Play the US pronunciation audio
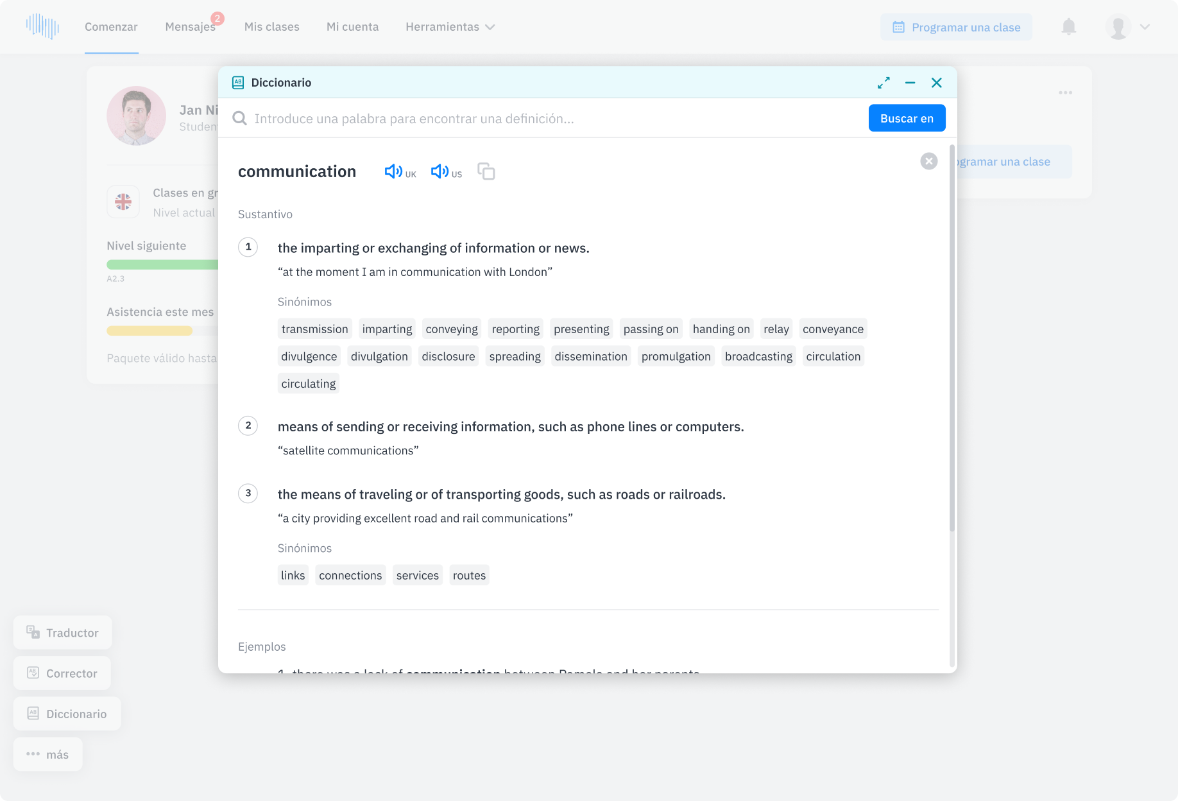 (x=440, y=171)
